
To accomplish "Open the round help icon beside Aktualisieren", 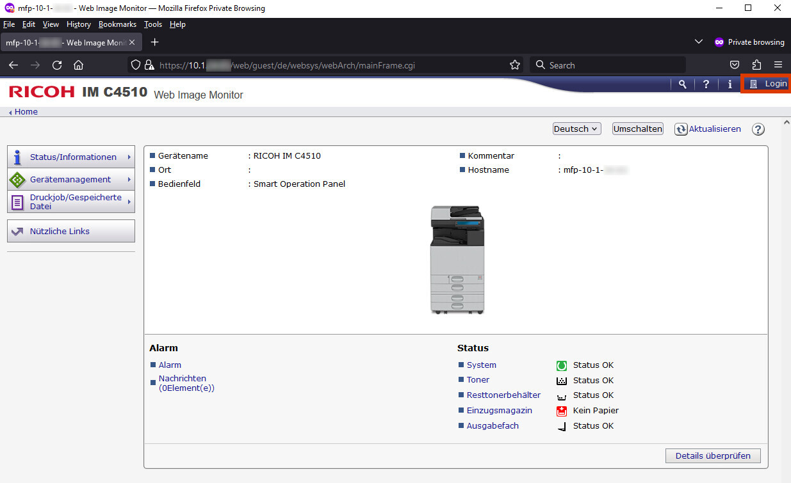I will [x=758, y=129].
